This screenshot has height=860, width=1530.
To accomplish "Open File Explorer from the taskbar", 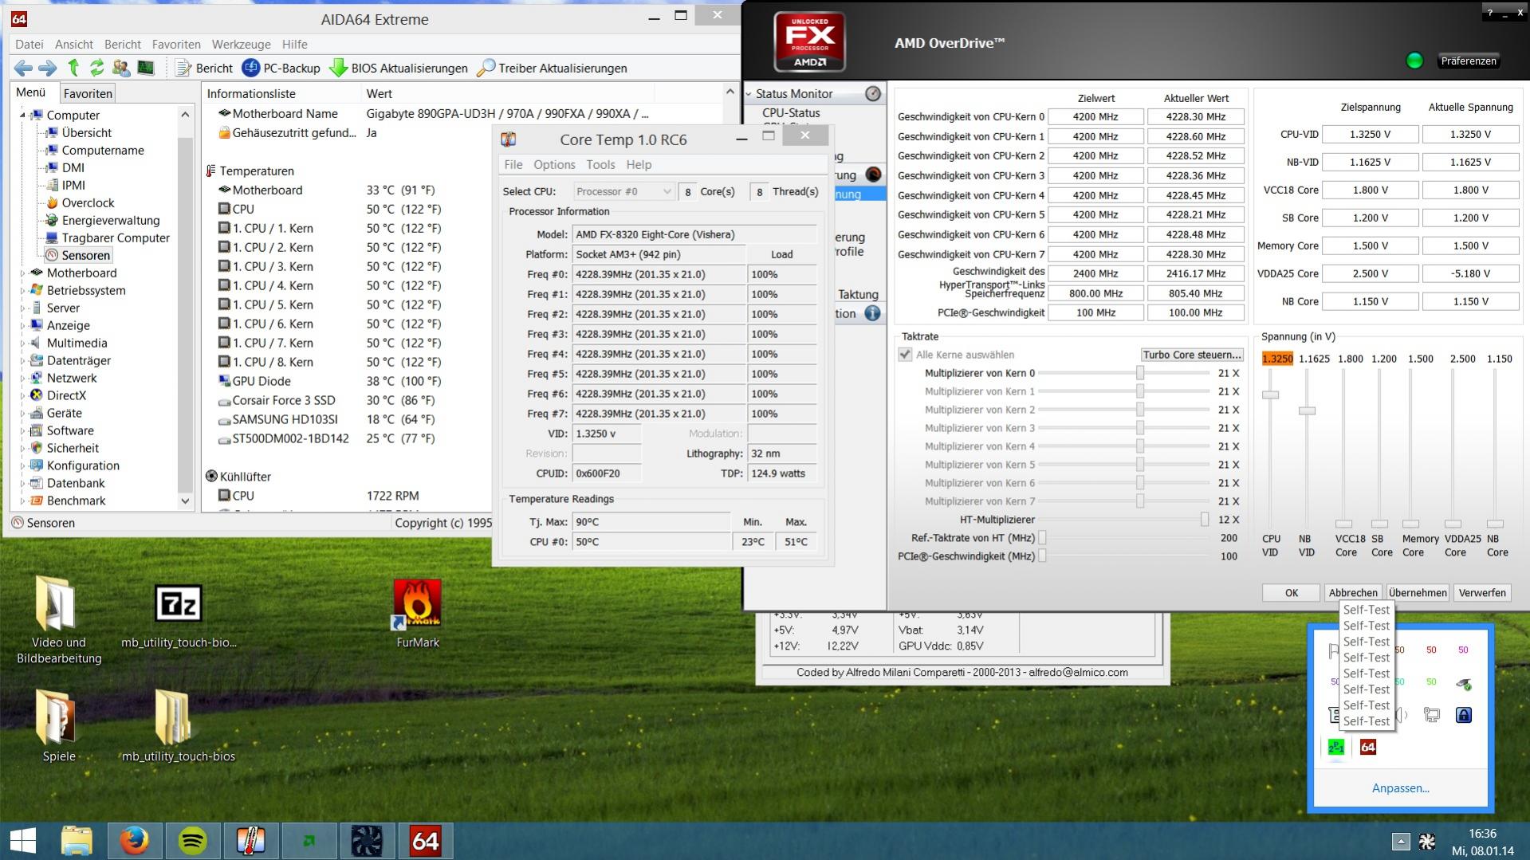I will (77, 841).
